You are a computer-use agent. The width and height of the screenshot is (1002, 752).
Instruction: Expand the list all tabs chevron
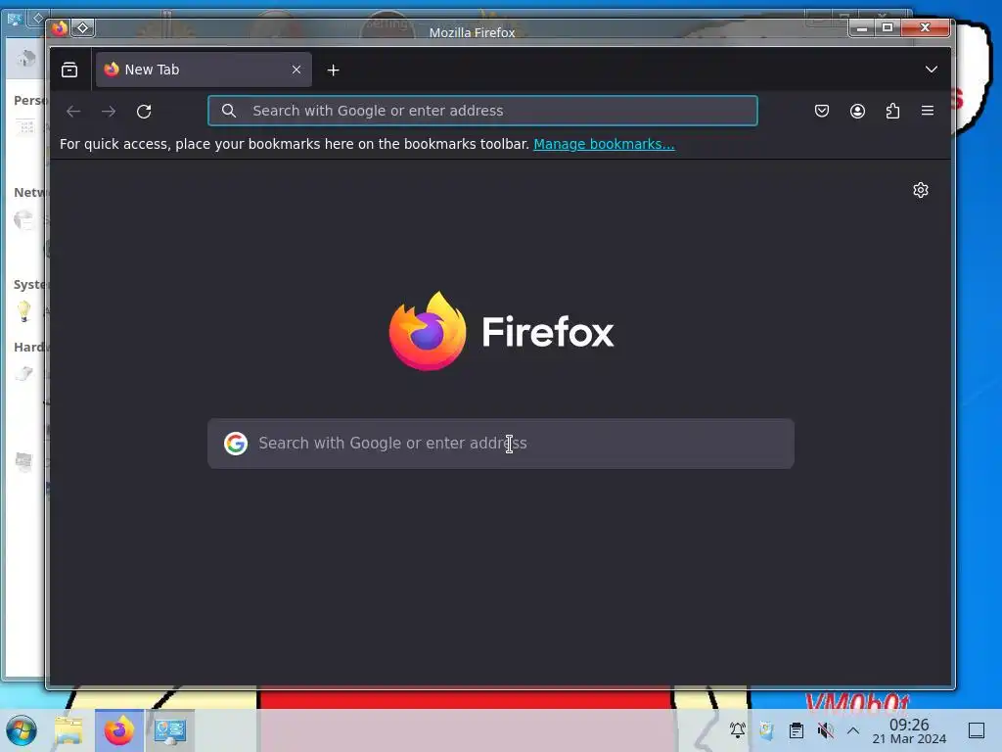[x=932, y=70]
